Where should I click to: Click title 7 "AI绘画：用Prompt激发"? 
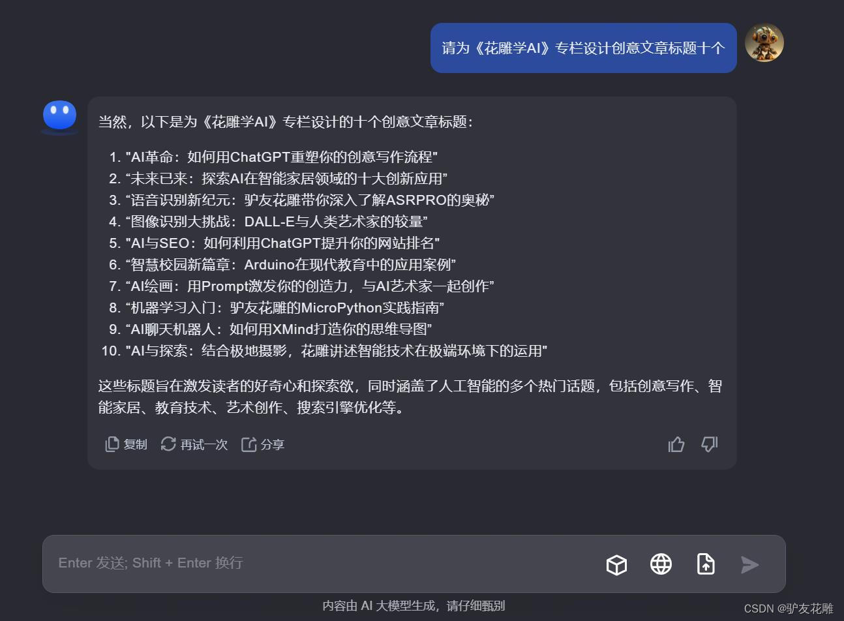tap(310, 286)
